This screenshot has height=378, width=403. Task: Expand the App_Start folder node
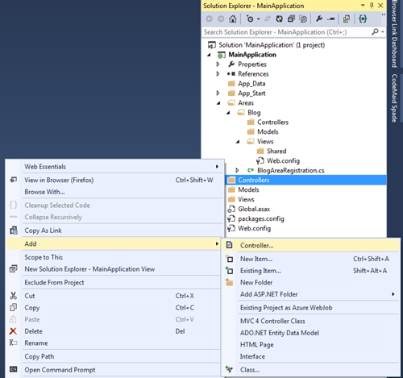218,93
